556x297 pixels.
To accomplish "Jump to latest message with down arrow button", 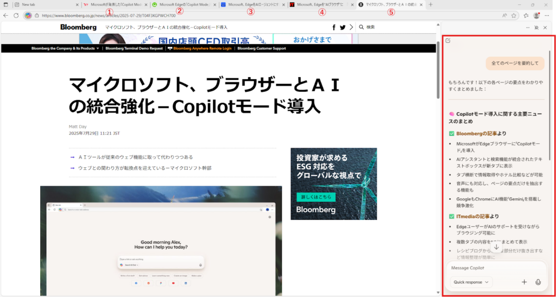I will coord(496,247).
